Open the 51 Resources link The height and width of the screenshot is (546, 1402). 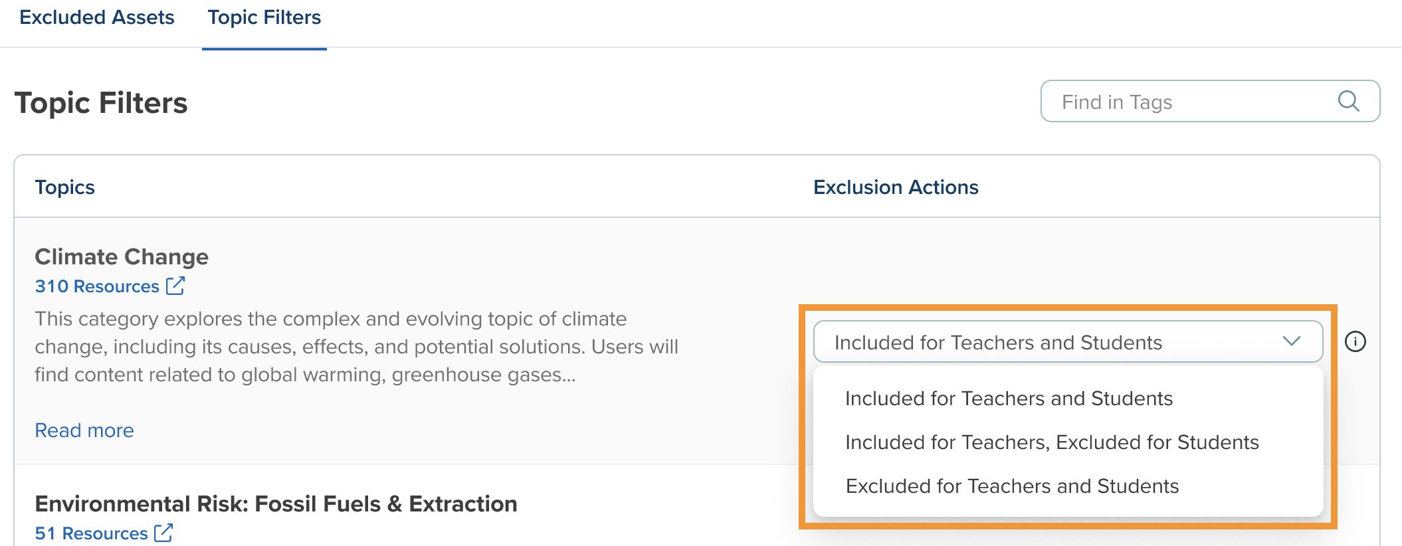coord(91,533)
